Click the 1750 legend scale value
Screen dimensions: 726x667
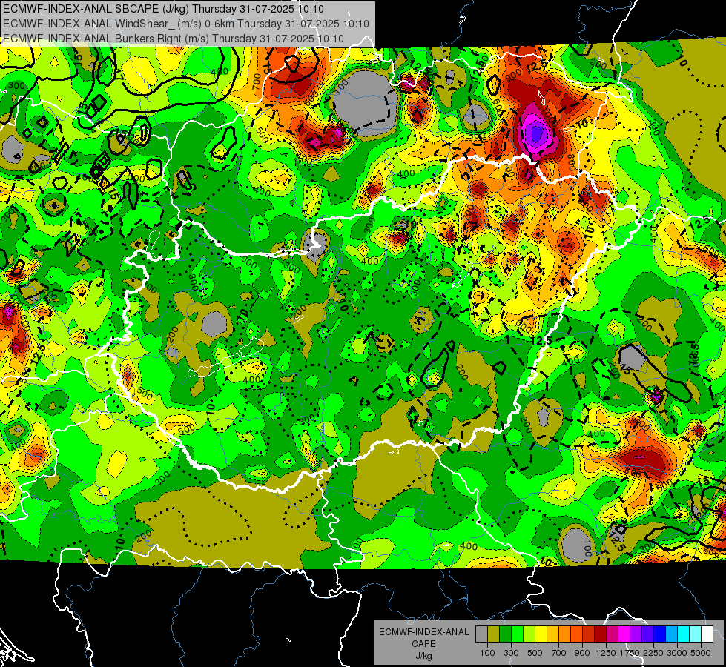point(630,653)
